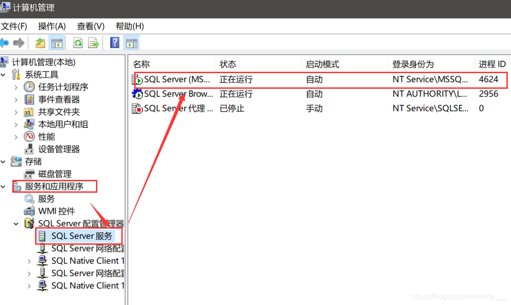Expand the Local Users and Groups node
The image size is (511, 305).
[16, 125]
